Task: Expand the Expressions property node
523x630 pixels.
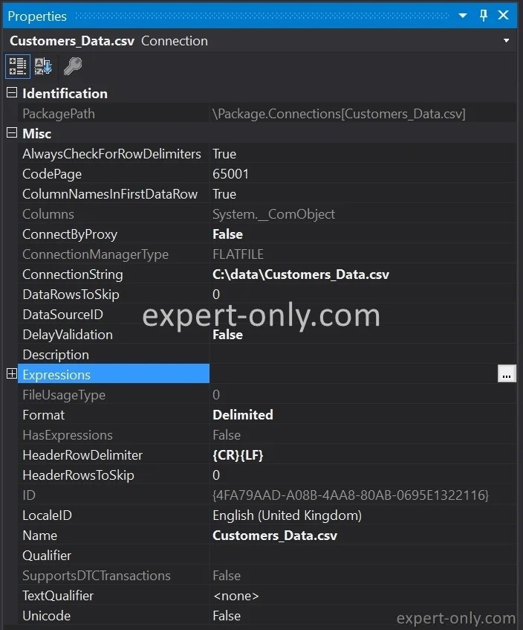Action: (x=12, y=373)
